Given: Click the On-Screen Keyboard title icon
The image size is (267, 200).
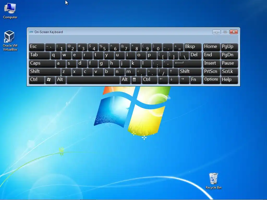Looking at the screenshot, I should [31, 32].
